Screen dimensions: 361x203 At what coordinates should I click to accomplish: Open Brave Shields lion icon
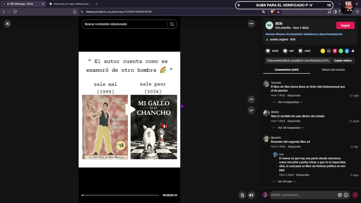[272, 12]
